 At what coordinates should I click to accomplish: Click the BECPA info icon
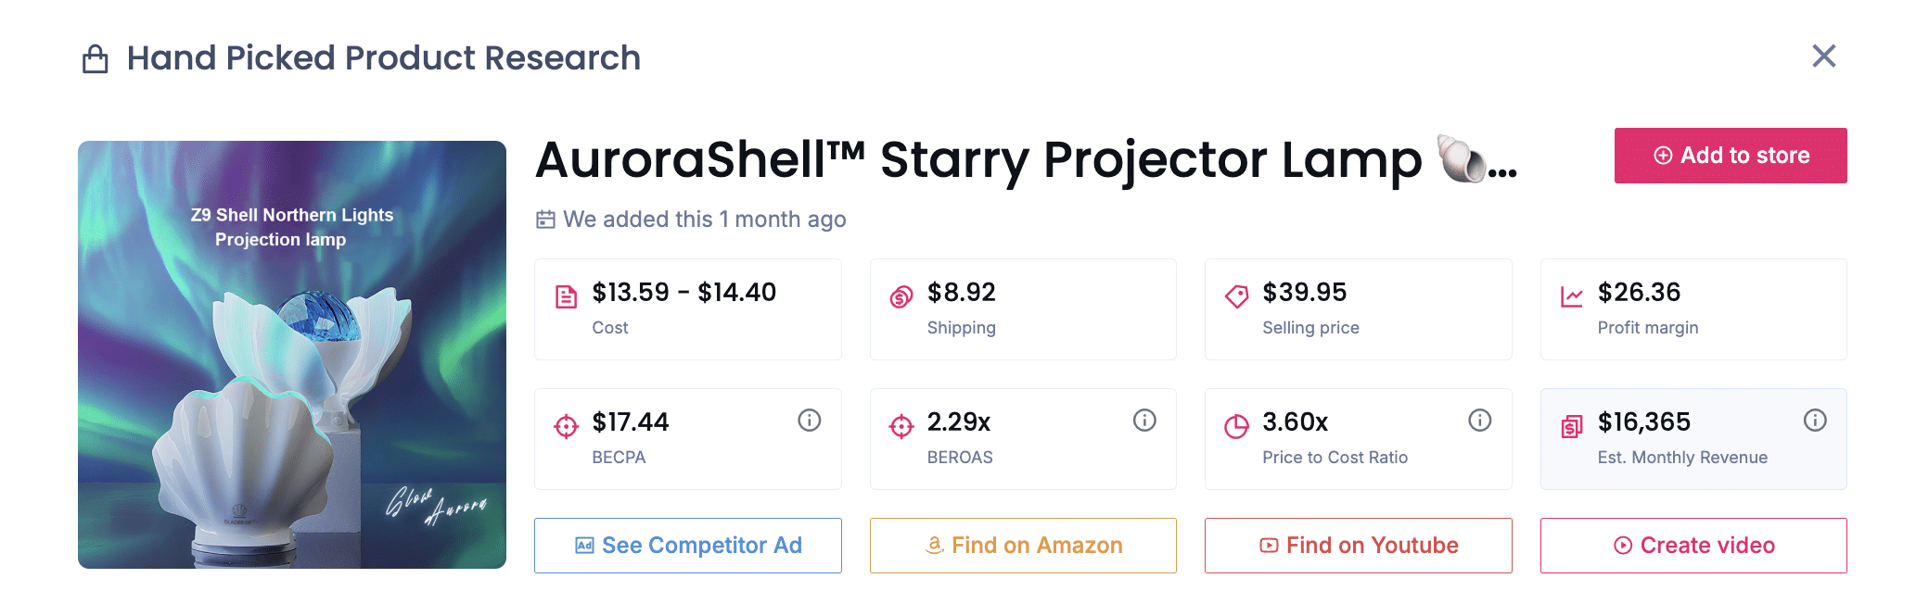[x=809, y=421]
